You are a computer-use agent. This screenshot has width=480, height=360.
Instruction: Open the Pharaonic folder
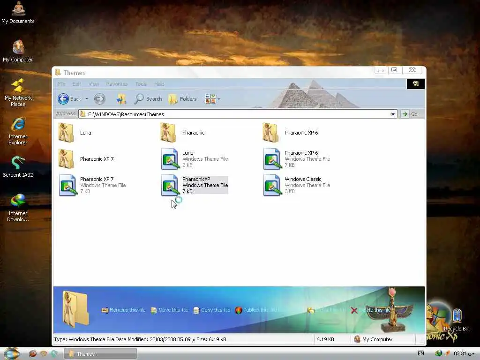click(x=168, y=133)
